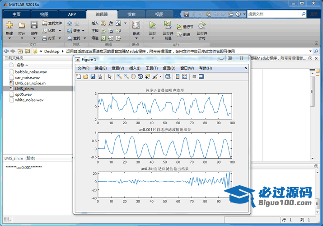Screen dimensions: 323x226
Task: Expand the New (新建) dropdown arrow
Action: (9, 38)
